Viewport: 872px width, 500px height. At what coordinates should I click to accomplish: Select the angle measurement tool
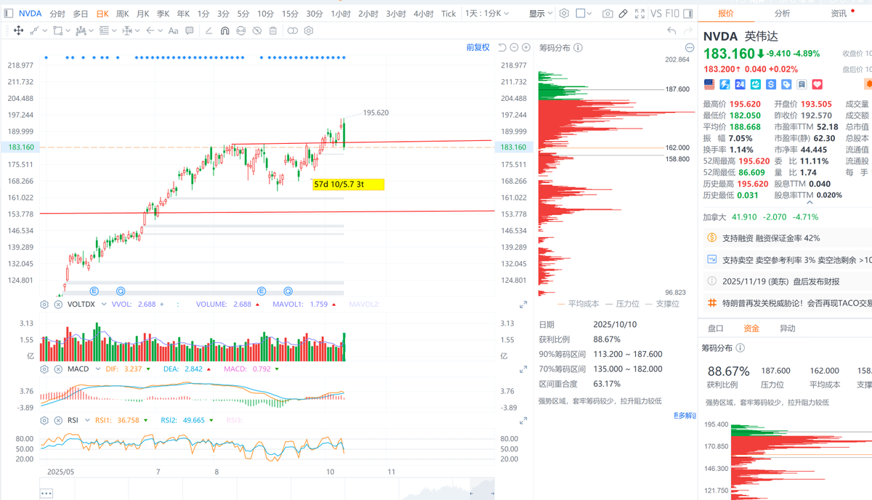(x=209, y=31)
